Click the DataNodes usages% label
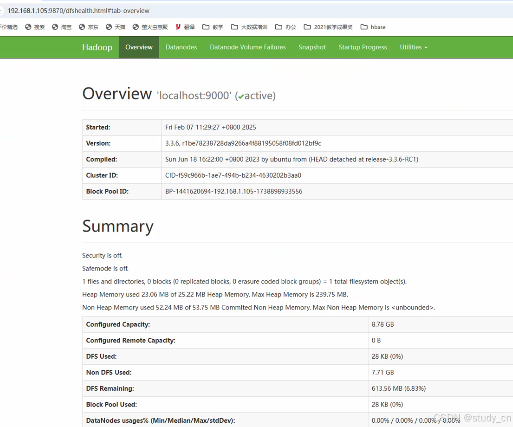 pos(160,421)
